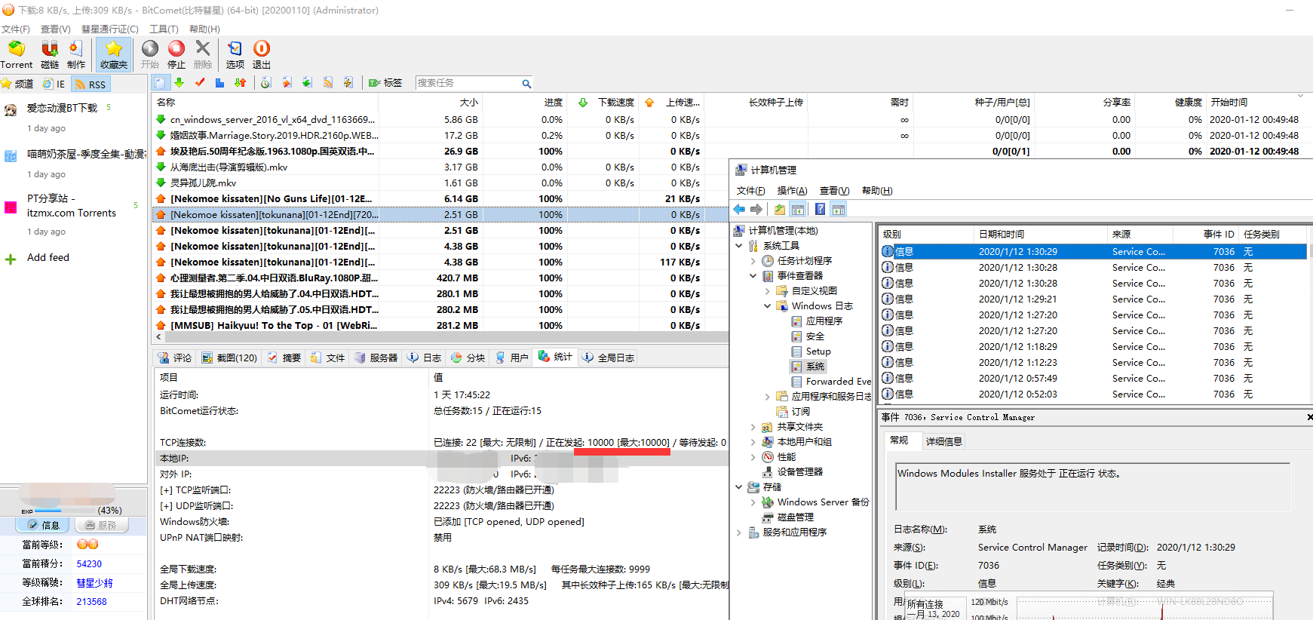The width and height of the screenshot is (1313, 620).
Task: Switch to the 服务器 tab
Action: coord(376,358)
